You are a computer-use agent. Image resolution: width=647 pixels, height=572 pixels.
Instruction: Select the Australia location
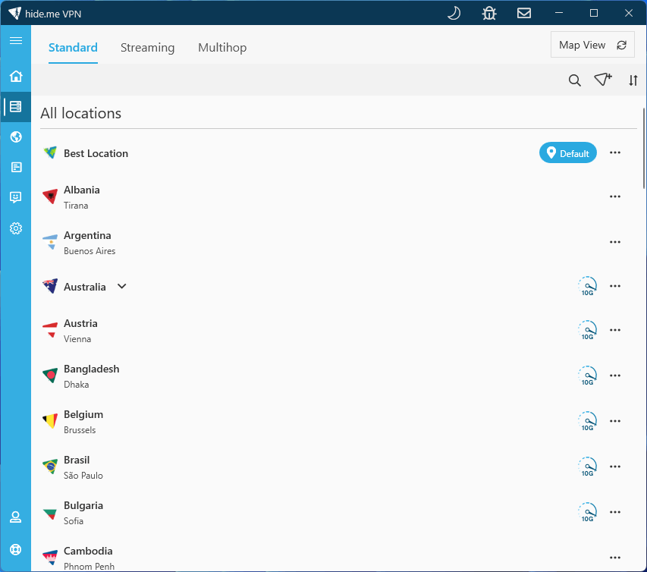[x=338, y=287]
